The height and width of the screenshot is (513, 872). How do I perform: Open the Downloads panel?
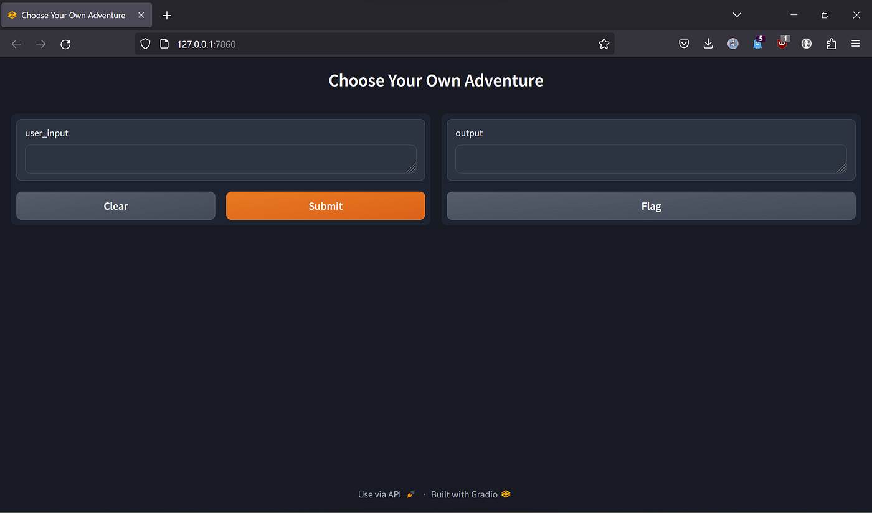point(708,44)
